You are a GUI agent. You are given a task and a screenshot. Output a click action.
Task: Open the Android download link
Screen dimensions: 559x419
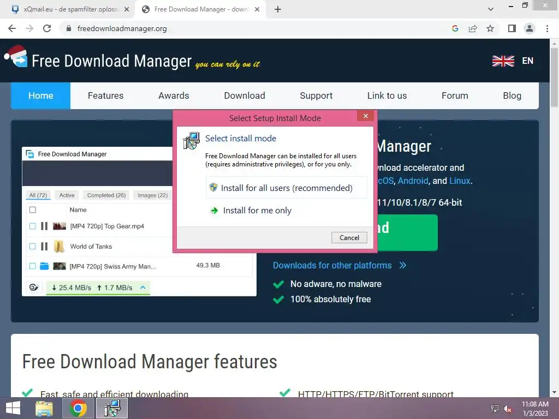point(413,181)
